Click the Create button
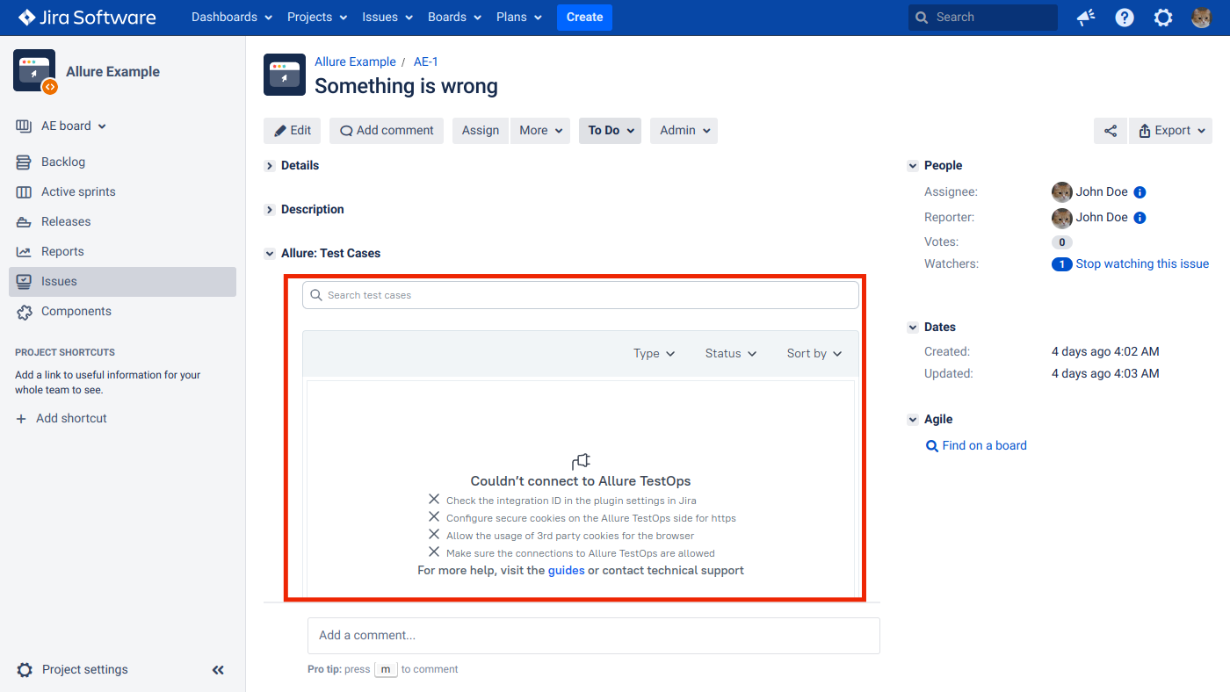 [584, 17]
